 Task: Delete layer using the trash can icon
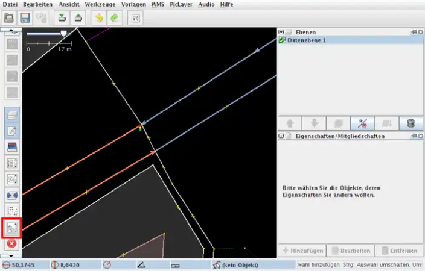click(411, 123)
